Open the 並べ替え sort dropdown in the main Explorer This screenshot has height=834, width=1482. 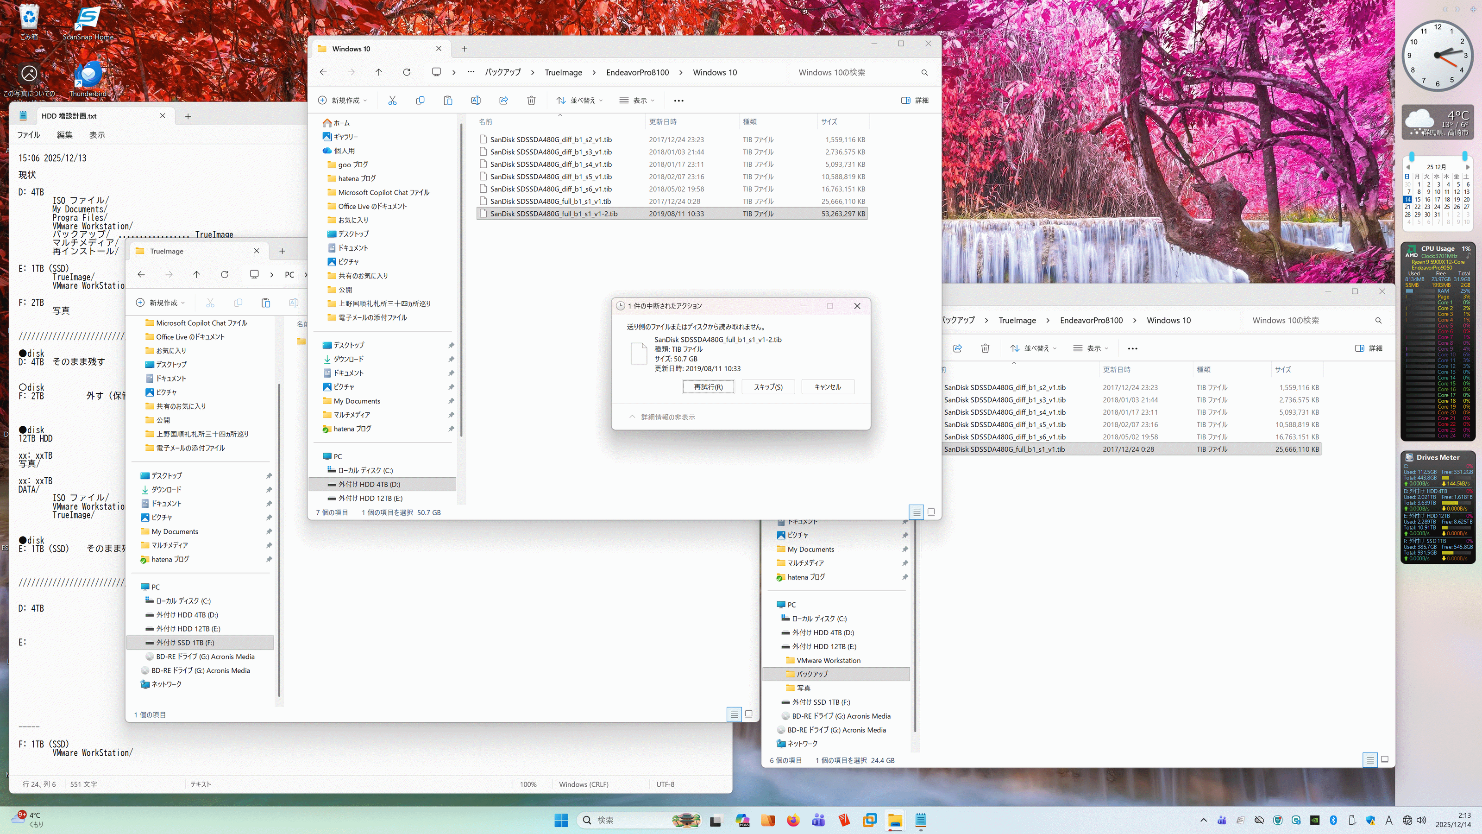(x=580, y=101)
